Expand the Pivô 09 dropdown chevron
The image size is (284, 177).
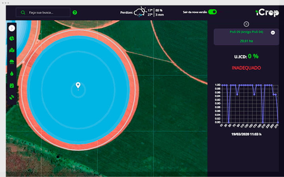273,33
